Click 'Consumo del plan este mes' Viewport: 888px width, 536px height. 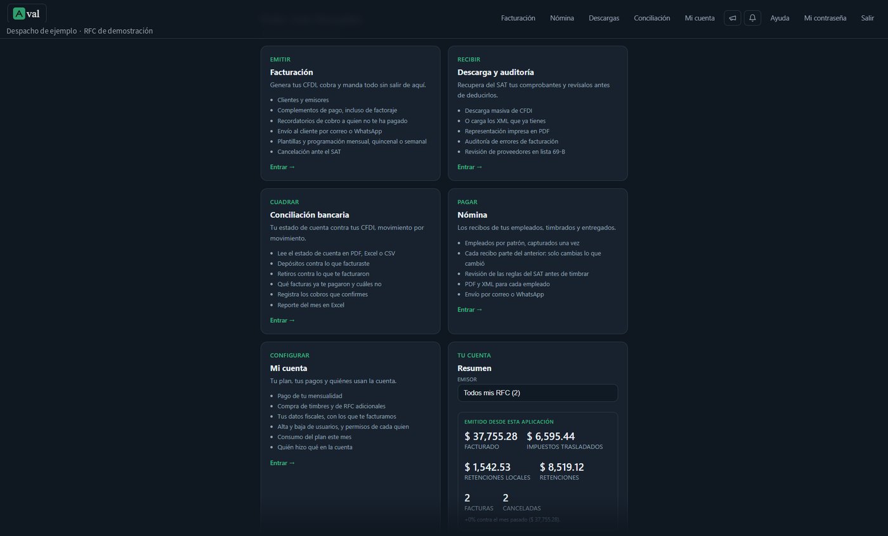tap(314, 437)
